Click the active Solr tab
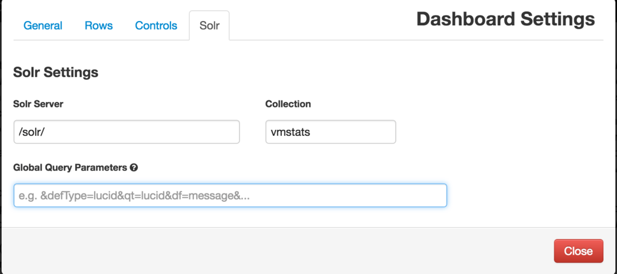This screenshot has height=274, width=617. tap(209, 25)
